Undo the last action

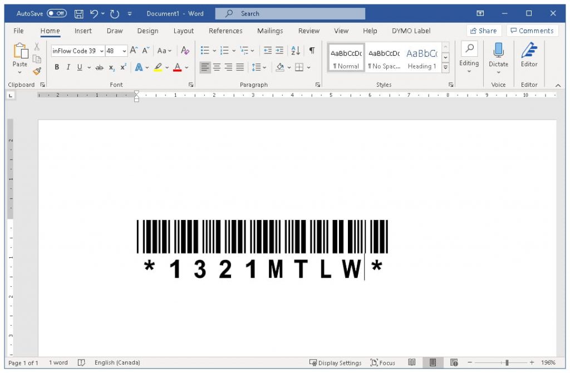point(94,14)
